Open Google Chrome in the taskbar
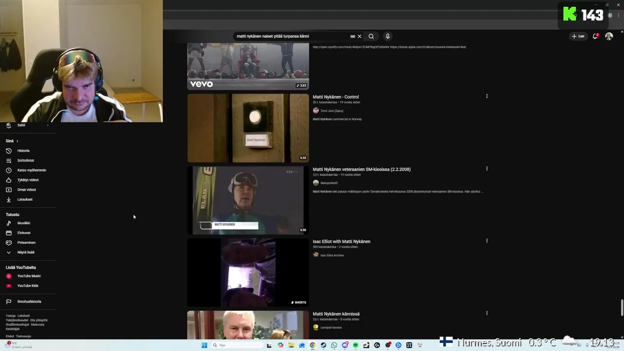The width and height of the screenshot is (624, 351). pyautogui.click(x=312, y=345)
